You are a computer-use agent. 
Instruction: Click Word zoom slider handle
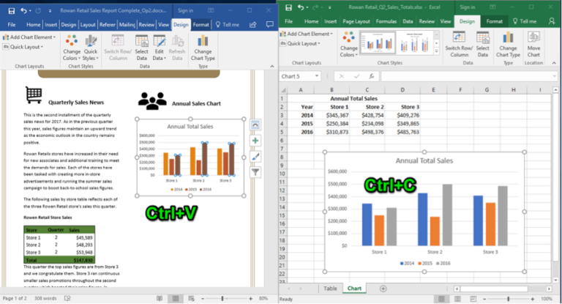222,299
